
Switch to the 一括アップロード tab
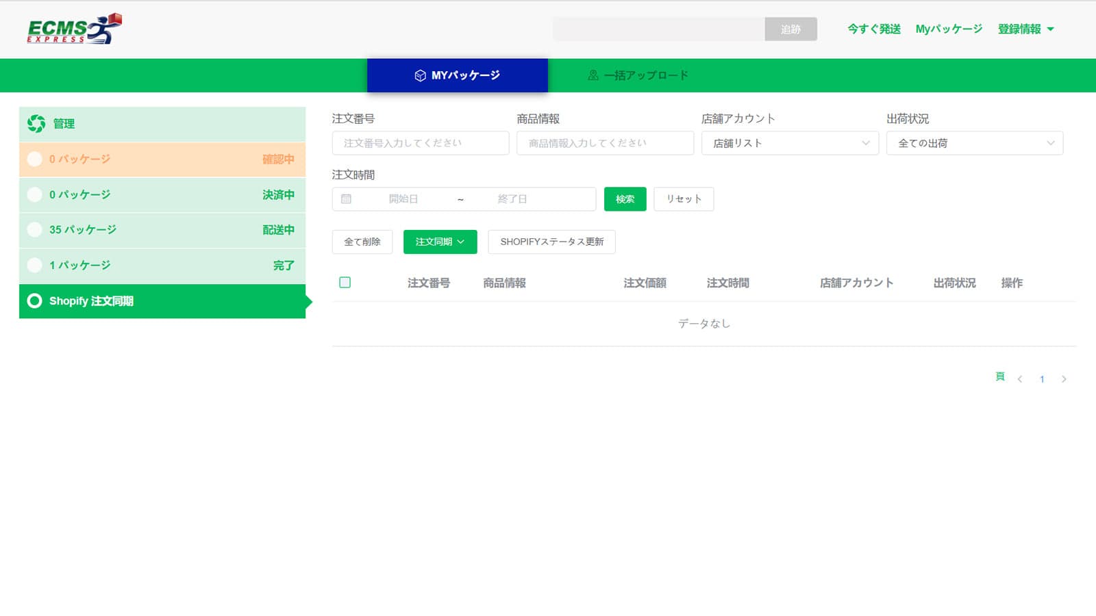coord(637,75)
